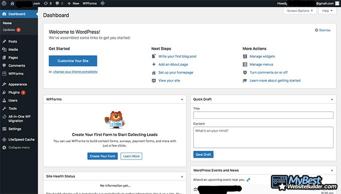This screenshot has height=194, width=341.
Task: Click the Settings sidebar icon
Action: point(4,129)
